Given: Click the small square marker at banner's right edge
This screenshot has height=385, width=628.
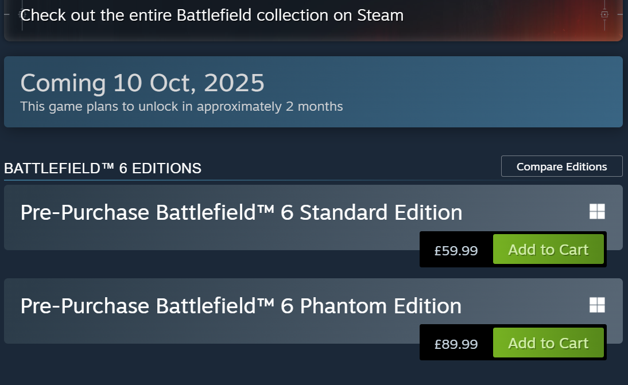Looking at the screenshot, I should [x=604, y=14].
